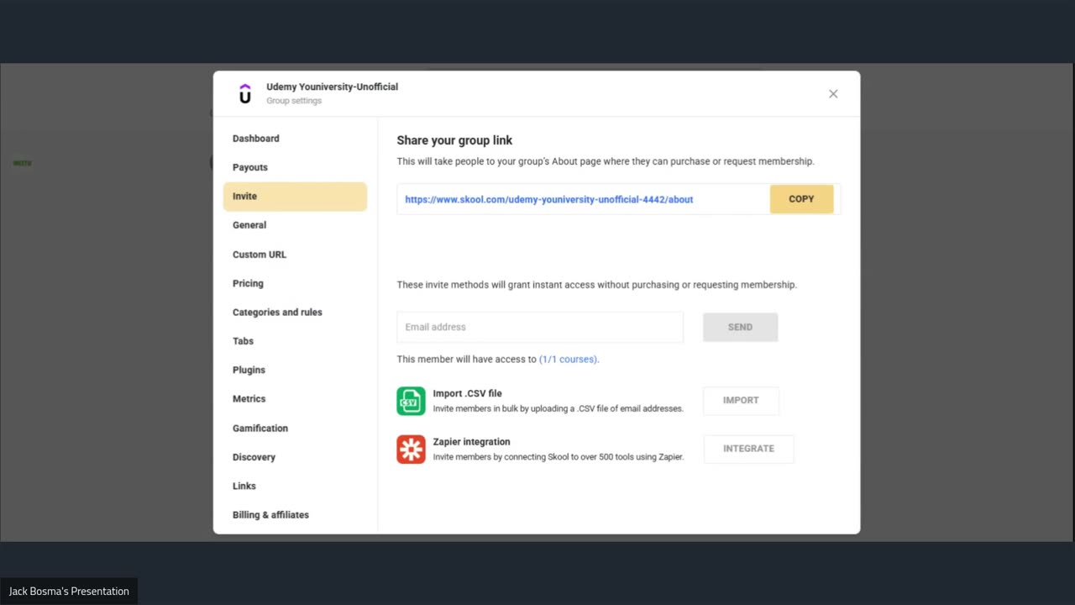Click the skool.com group about link

(549, 199)
